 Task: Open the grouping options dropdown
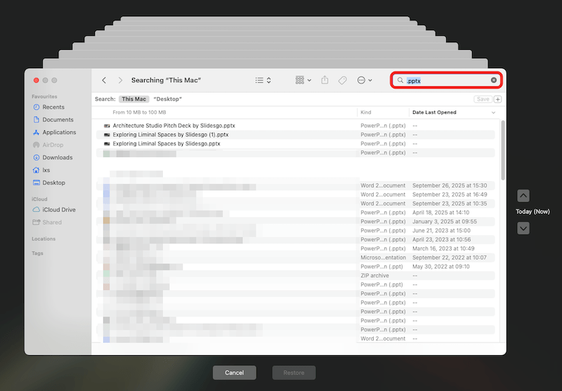click(303, 81)
